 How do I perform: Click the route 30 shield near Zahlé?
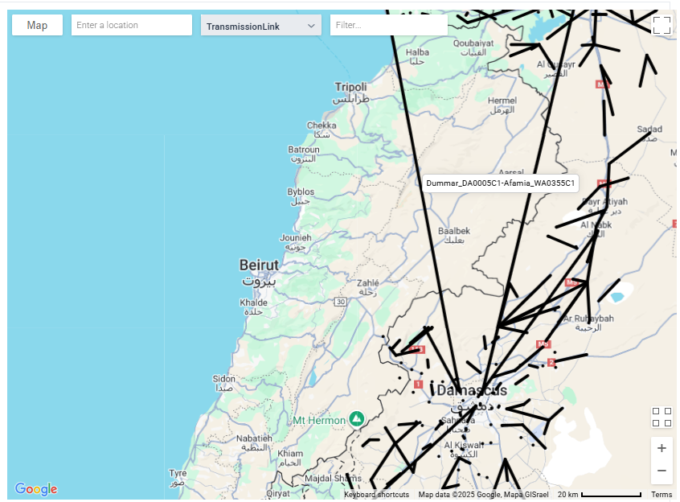point(341,302)
